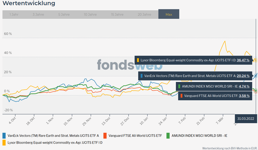Hide VanEck Vectors Rare Earth series via legend
Viewport: 258px width, 150px height.
[x=53, y=135]
